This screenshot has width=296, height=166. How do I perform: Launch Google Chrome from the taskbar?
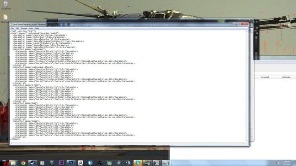click(23, 163)
